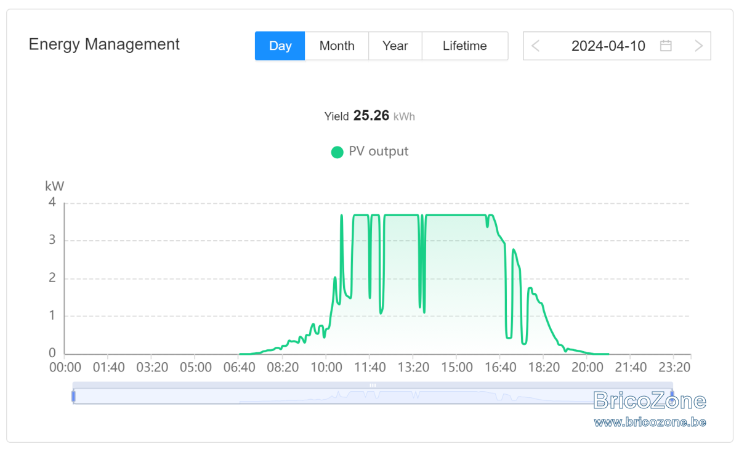Switch to the Year tab
The height and width of the screenshot is (449, 739).
click(395, 46)
